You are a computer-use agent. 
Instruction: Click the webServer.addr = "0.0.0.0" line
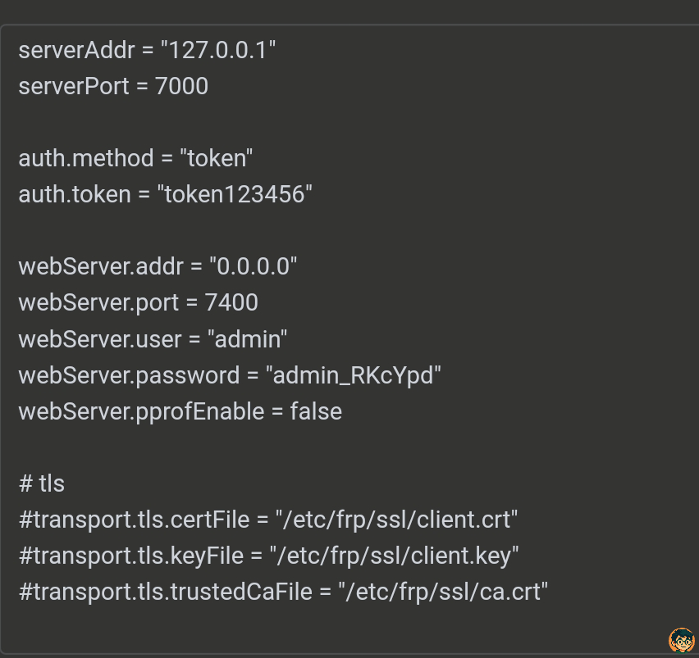point(158,266)
